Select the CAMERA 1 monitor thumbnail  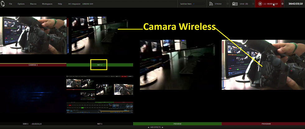[33, 35]
